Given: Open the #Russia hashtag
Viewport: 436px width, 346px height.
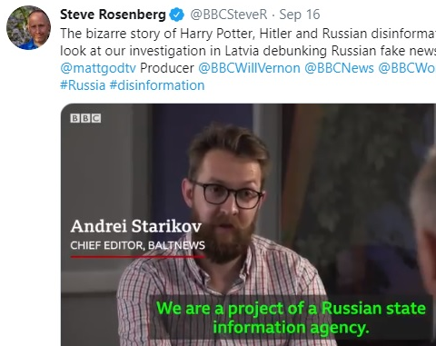Looking at the screenshot, I should click(83, 85).
